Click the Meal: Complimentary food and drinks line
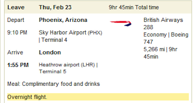 [x=53, y=84]
